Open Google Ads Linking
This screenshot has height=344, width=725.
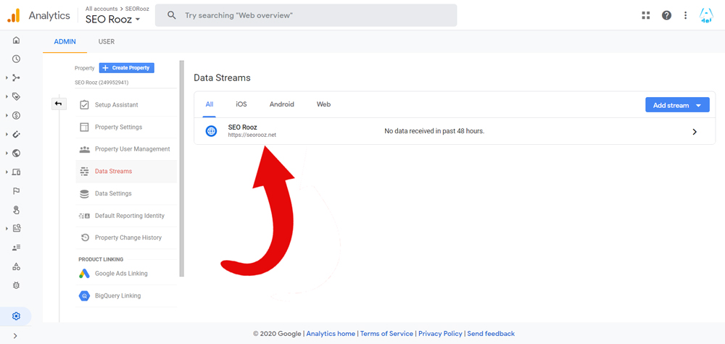(x=126, y=273)
